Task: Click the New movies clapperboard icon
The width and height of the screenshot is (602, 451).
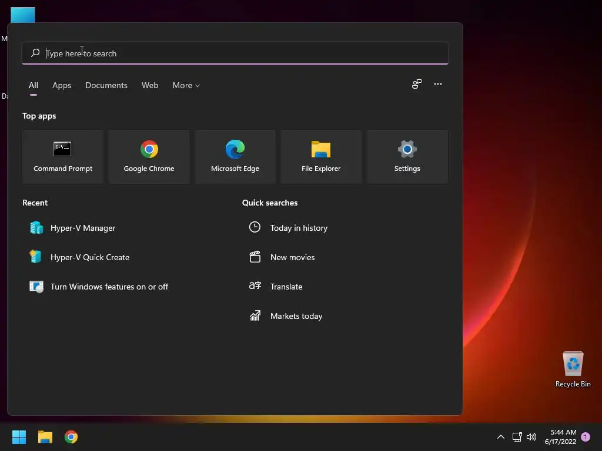Action: tap(255, 257)
